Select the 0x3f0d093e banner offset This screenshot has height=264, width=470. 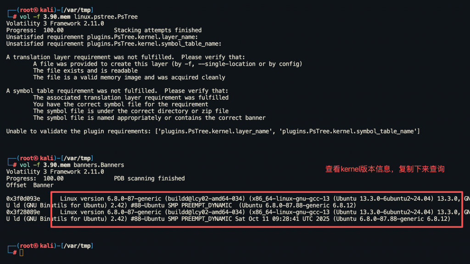[x=23, y=198]
